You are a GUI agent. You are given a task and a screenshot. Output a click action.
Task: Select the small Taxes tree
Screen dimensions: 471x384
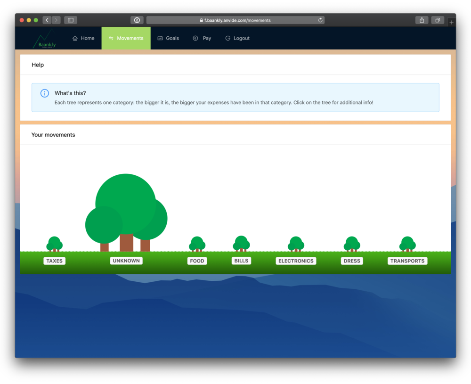(54, 244)
